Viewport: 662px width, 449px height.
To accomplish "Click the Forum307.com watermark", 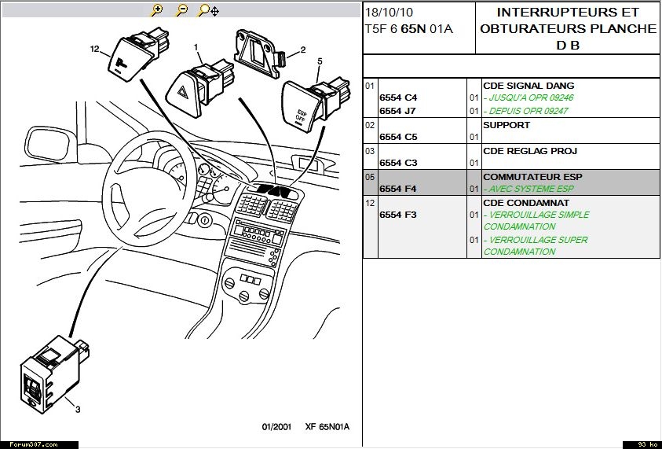I will (x=29, y=444).
